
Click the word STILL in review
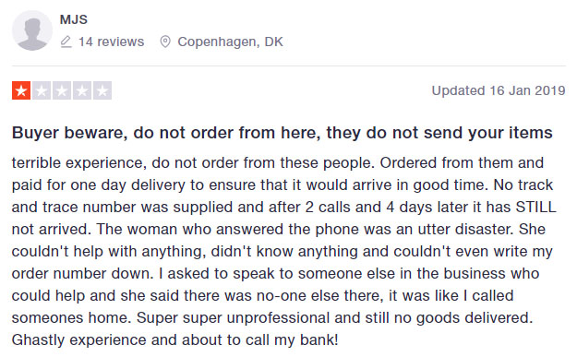(x=535, y=207)
